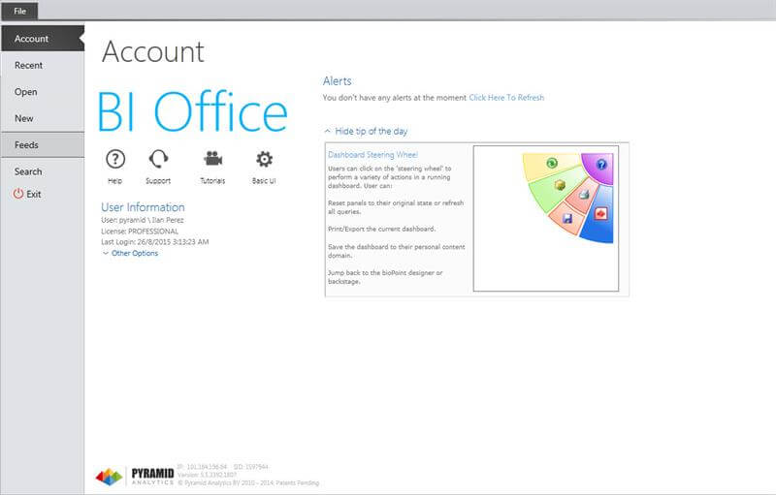Screen dimensions: 776x495
Task: Click the Last Login timestamp text
Action: (155, 242)
